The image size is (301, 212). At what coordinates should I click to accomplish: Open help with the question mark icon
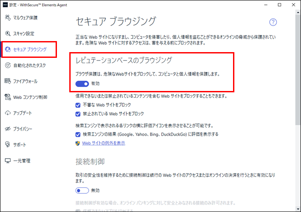273,22
